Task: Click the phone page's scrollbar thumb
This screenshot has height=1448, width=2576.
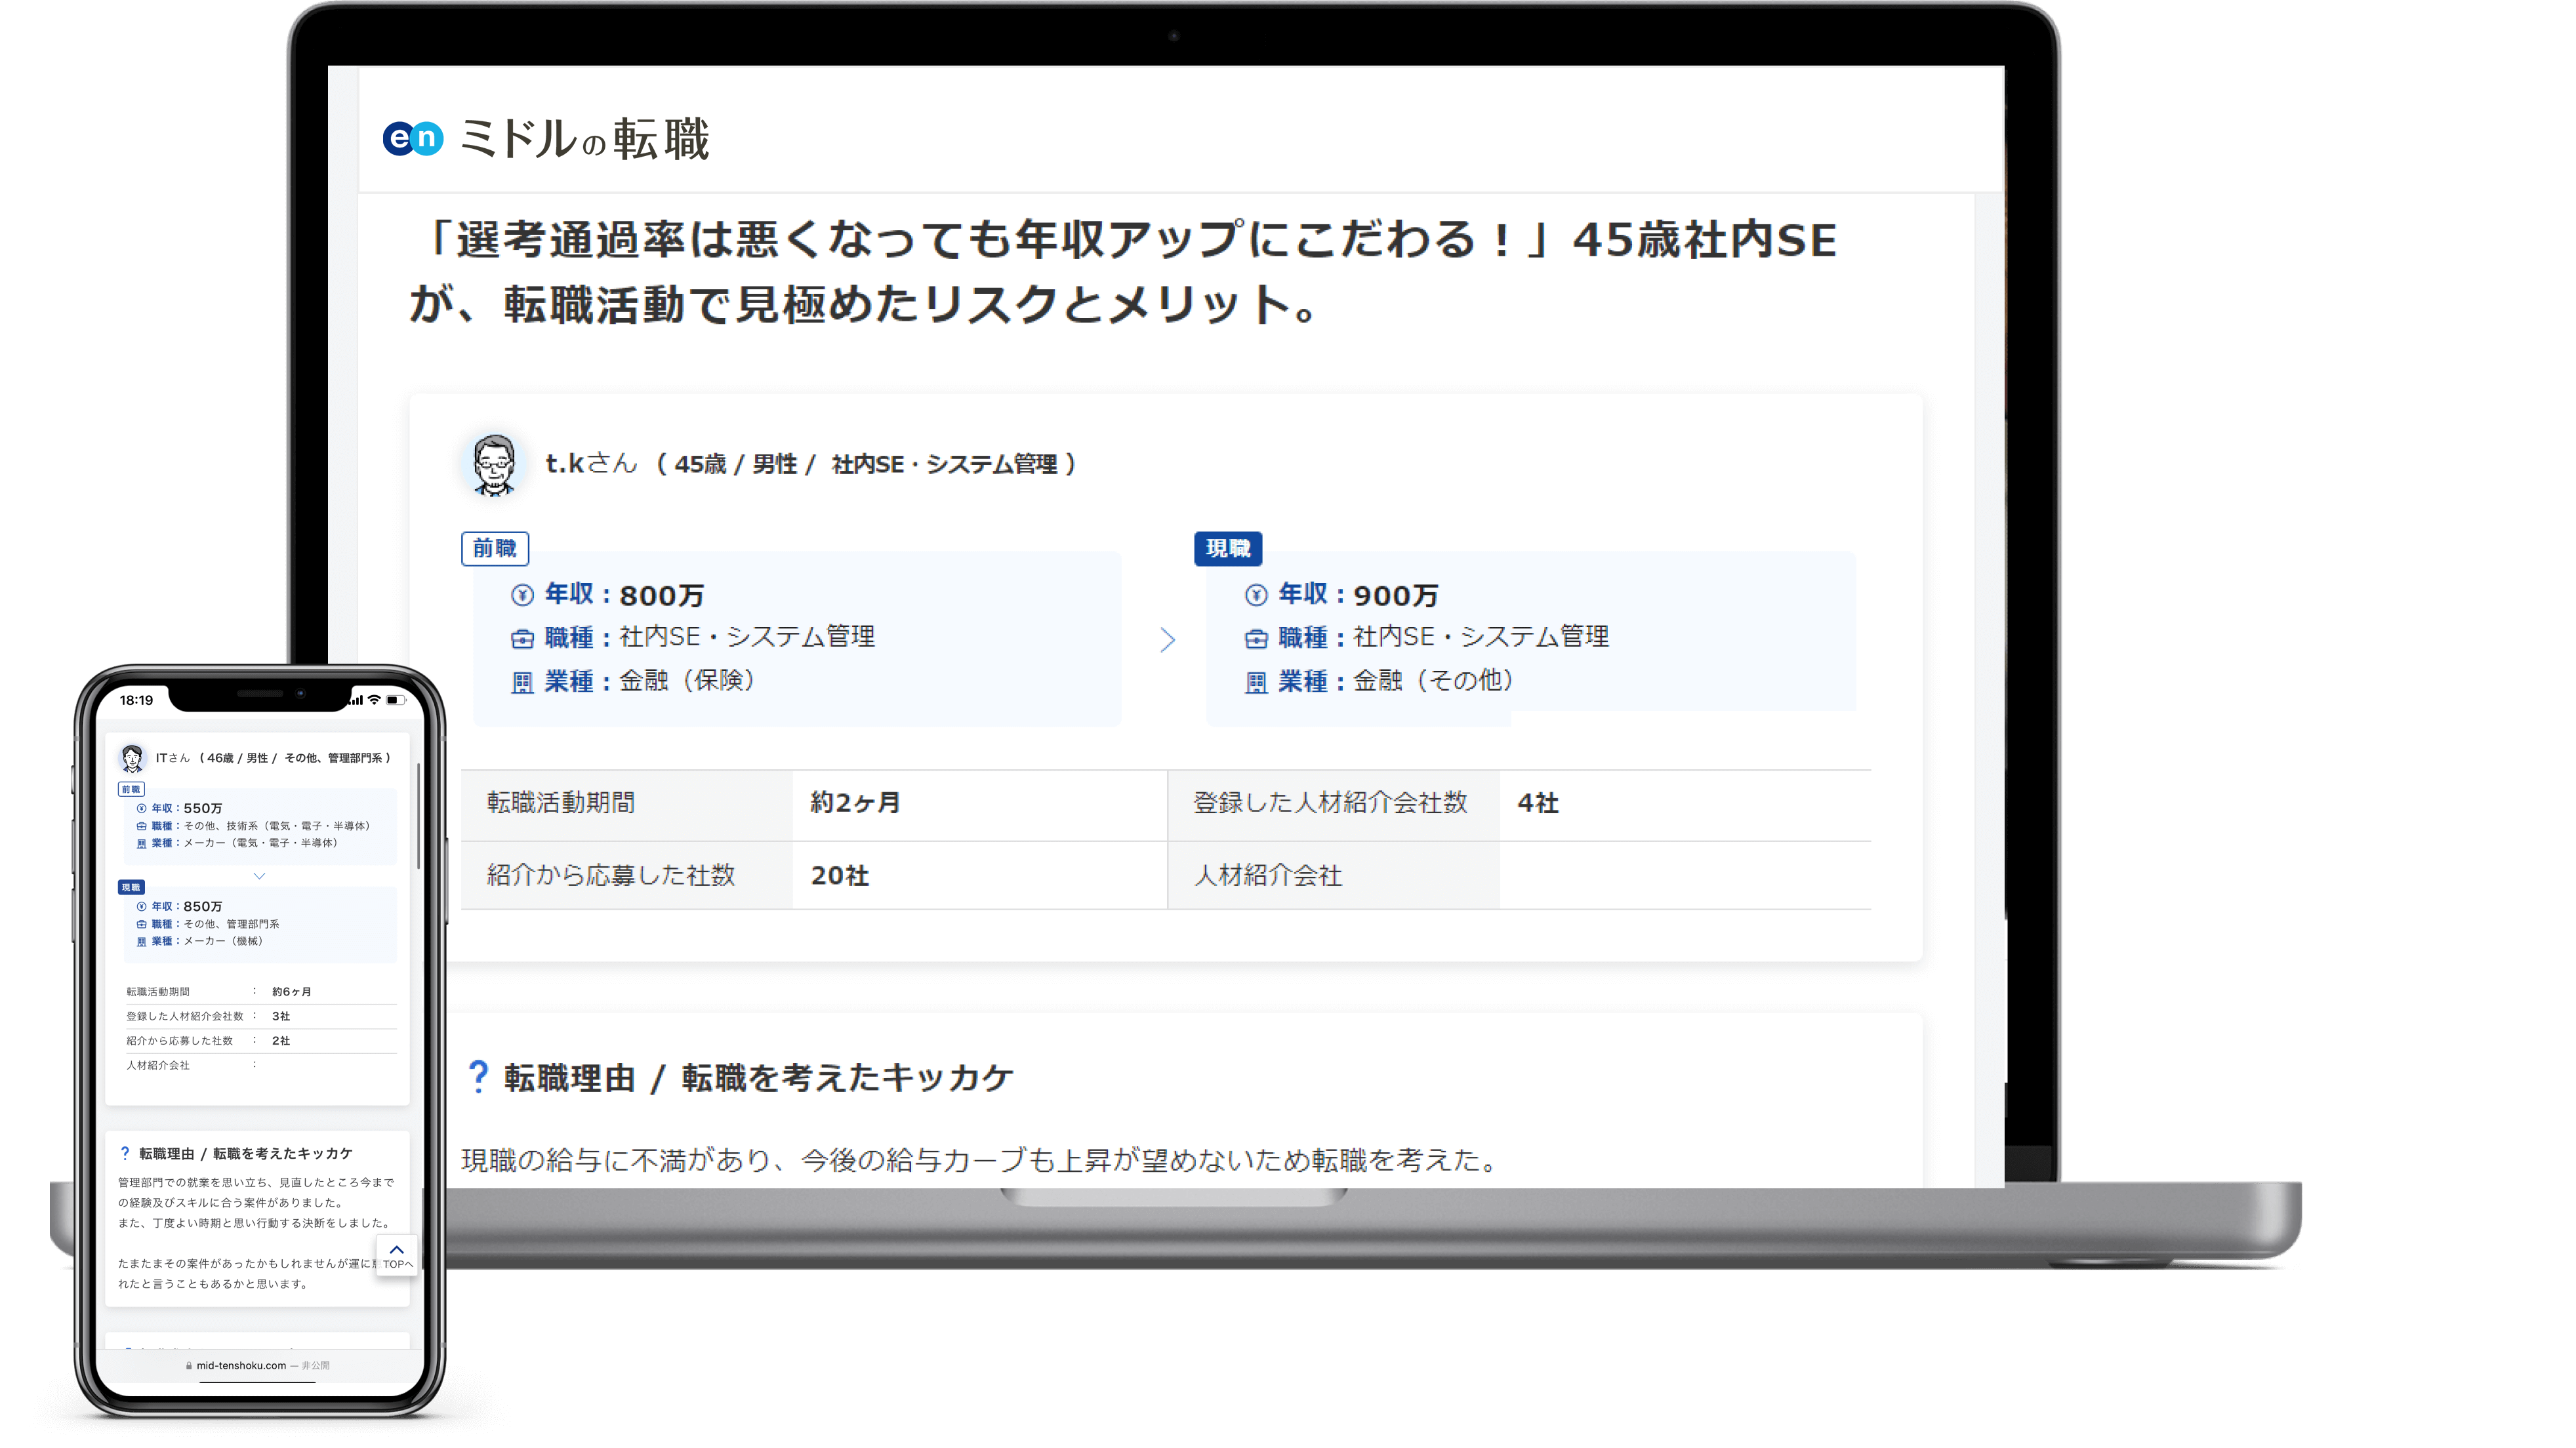Action: (419, 815)
